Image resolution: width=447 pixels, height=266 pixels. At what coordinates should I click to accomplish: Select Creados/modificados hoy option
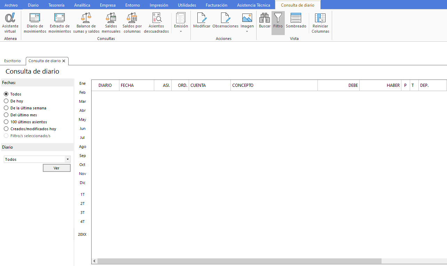pyautogui.click(x=6, y=129)
